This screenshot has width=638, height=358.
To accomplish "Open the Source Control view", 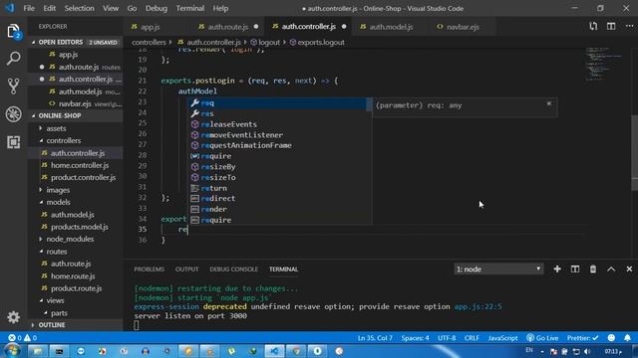I will pyautogui.click(x=13, y=87).
